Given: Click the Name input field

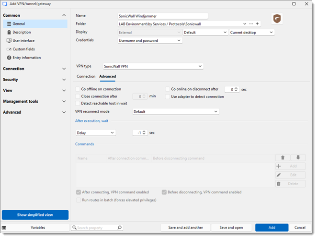Looking at the screenshot, I should point(163,16).
